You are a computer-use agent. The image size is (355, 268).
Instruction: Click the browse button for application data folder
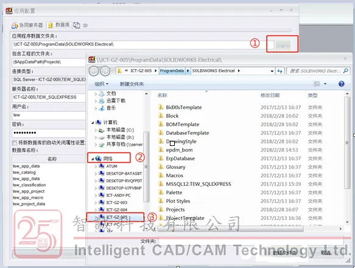[283, 46]
